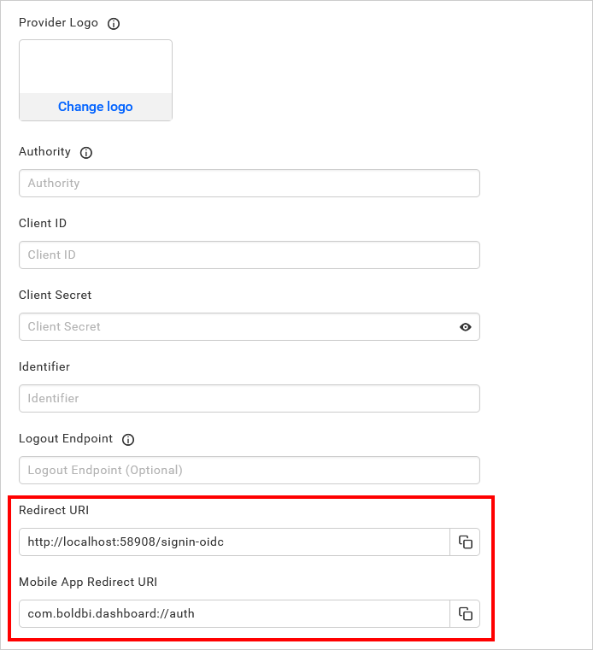This screenshot has height=650, width=593.
Task: Select the com.boldbi.dashboard://auth field
Action: 233,614
